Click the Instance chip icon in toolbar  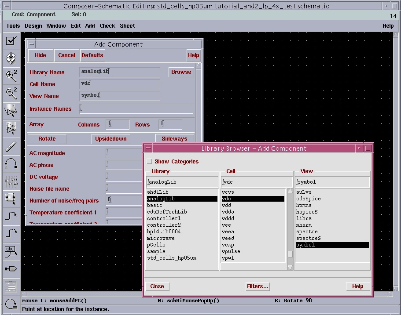[x=11, y=199]
